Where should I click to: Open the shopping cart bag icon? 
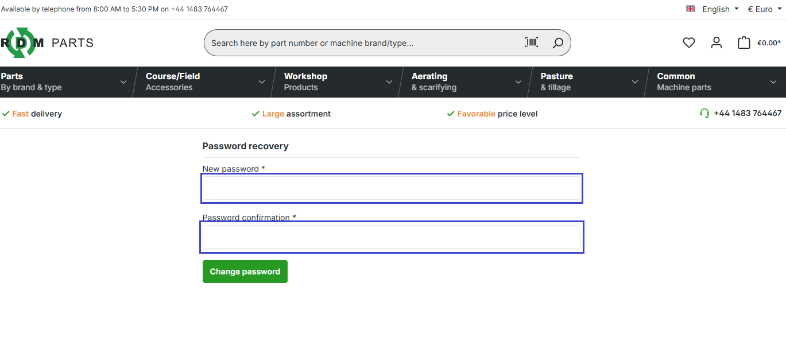coord(744,42)
